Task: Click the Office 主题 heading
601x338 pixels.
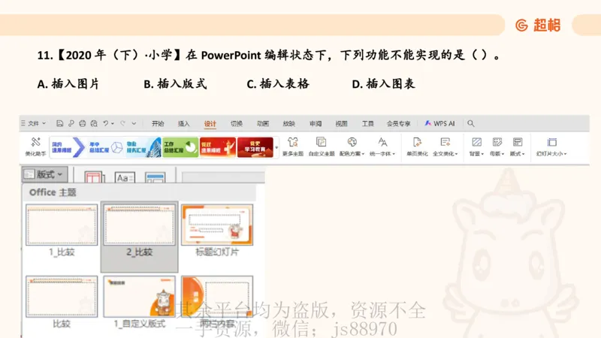Action: point(53,192)
